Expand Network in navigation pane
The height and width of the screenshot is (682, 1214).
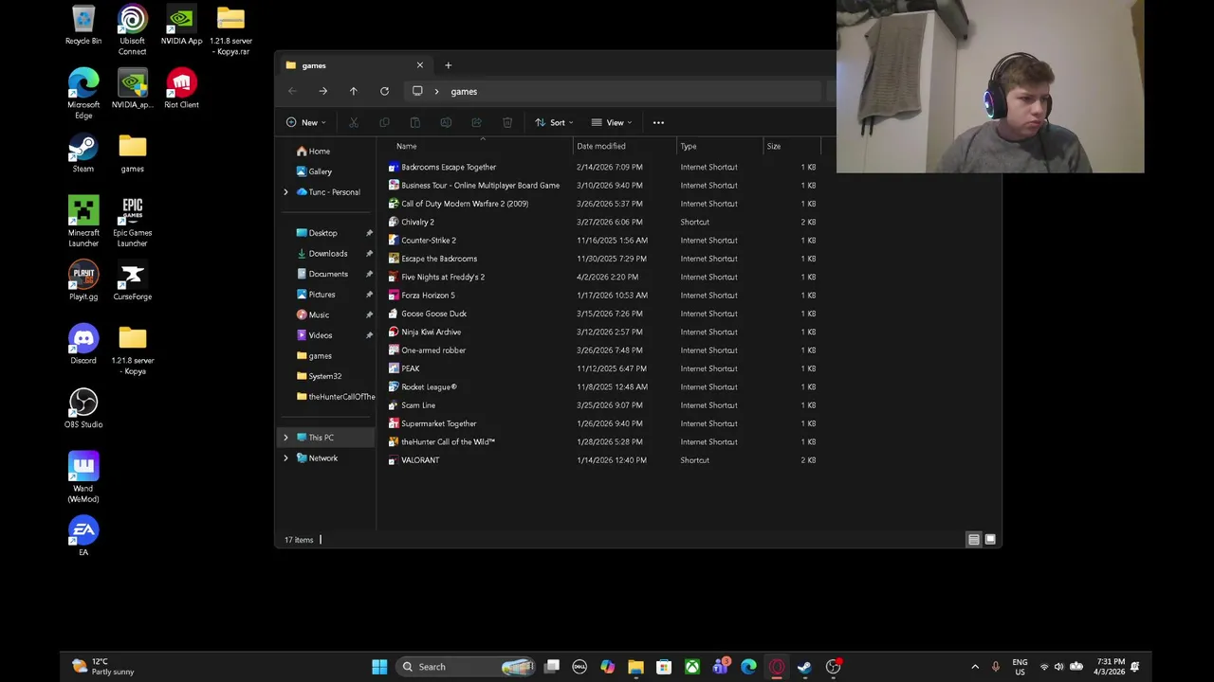coord(285,458)
